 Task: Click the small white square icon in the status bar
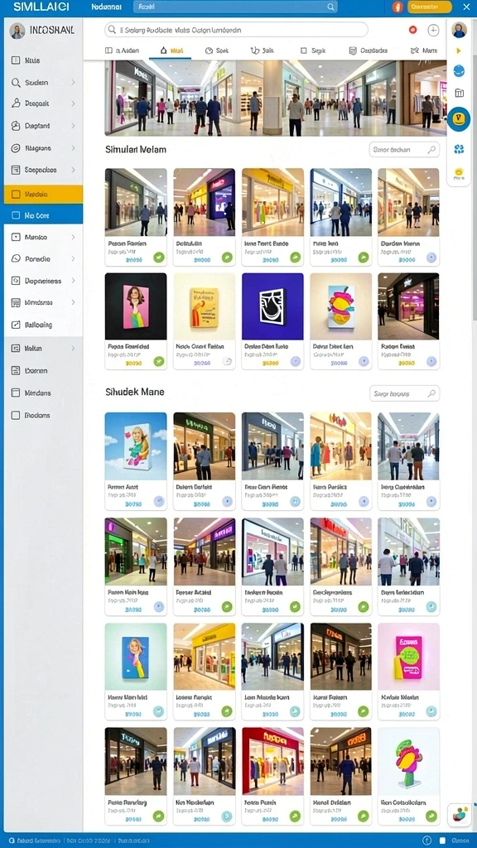[442, 841]
